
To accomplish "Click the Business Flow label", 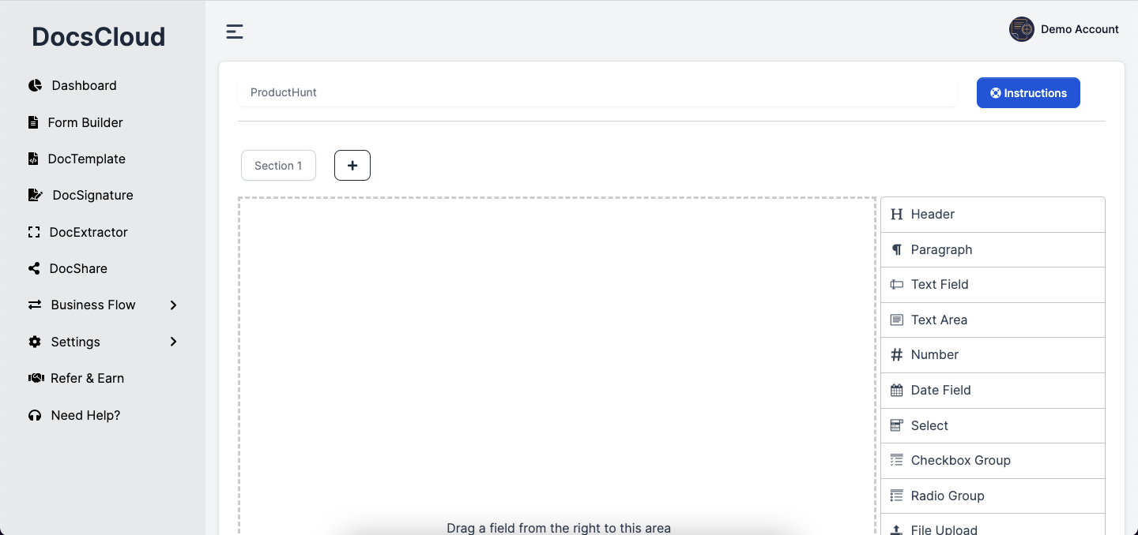I will coord(93,305).
